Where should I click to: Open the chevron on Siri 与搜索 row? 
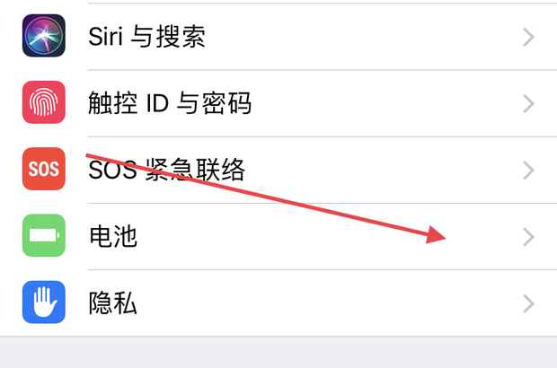[x=529, y=37]
